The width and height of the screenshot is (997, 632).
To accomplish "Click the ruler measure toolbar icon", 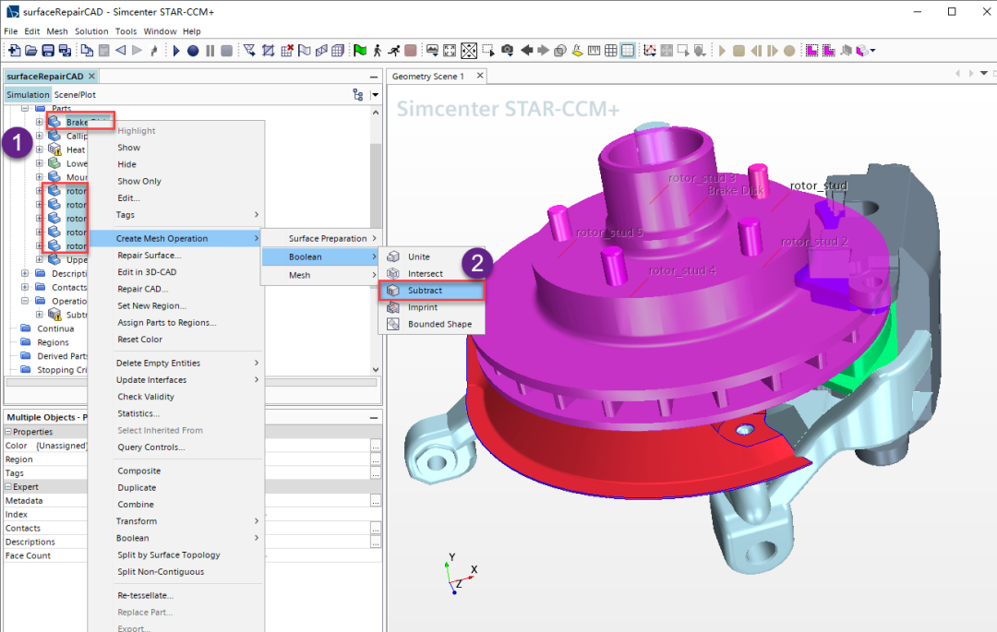I will pos(594,51).
